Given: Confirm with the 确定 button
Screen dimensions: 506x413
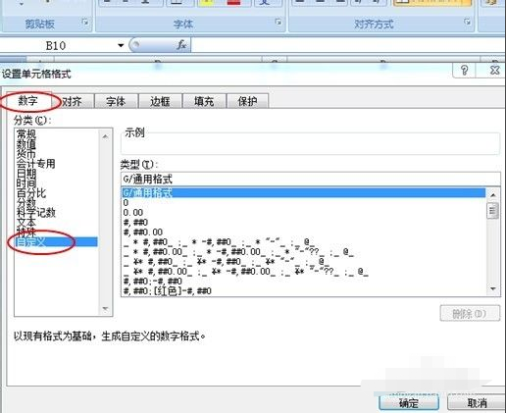Looking at the screenshot, I should point(409,403).
